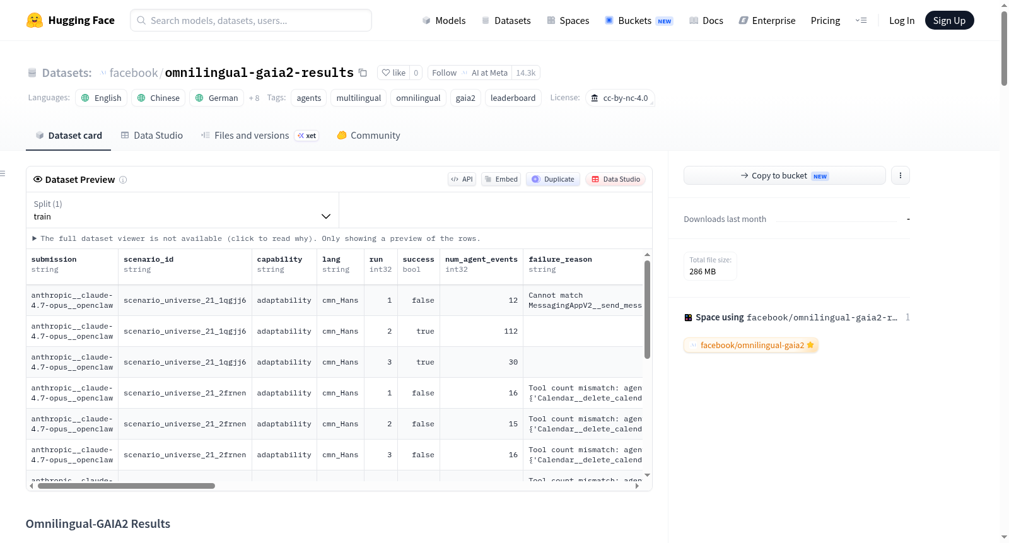Click the cc-by-nc-4.0 license tag

tap(620, 98)
